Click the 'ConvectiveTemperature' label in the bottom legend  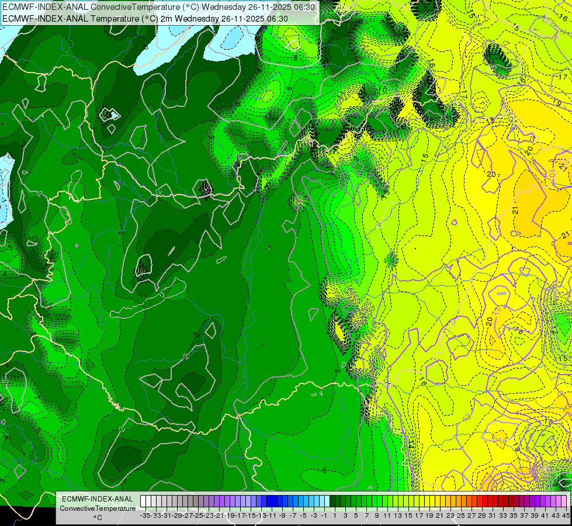(x=98, y=508)
